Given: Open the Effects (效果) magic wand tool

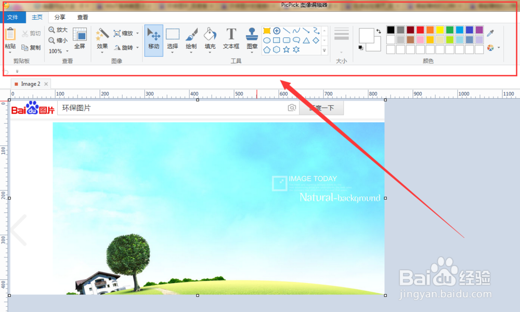Looking at the screenshot, I should coord(102,33).
